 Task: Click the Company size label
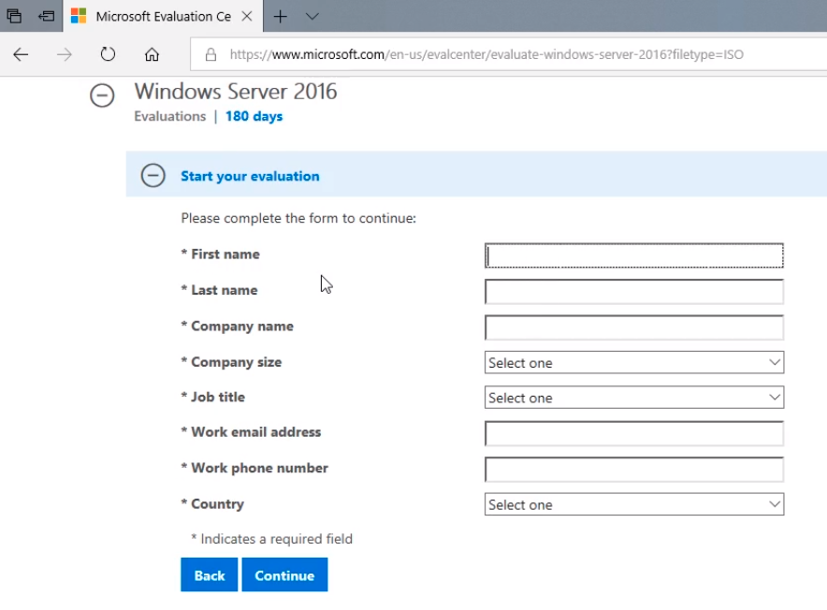237,362
